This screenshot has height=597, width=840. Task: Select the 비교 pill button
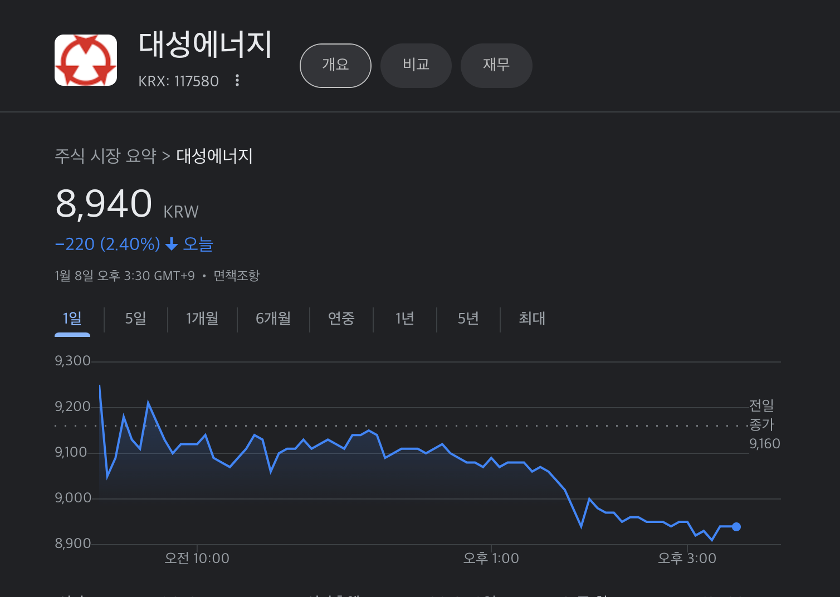[416, 65]
